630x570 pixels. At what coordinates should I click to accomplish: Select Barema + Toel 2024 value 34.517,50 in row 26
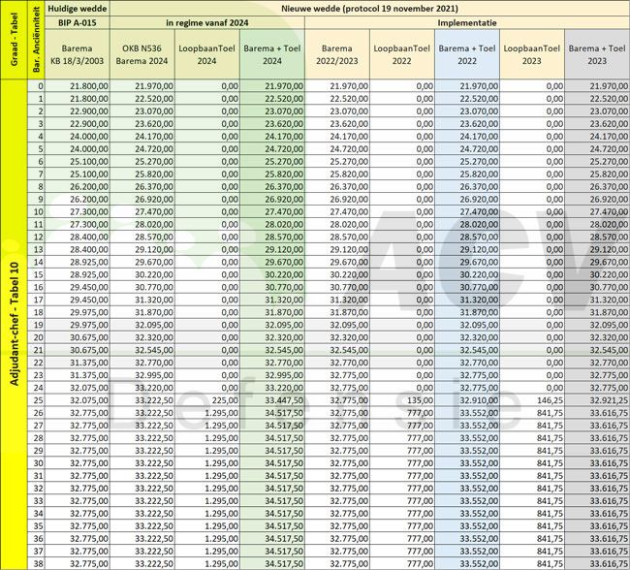click(x=272, y=413)
